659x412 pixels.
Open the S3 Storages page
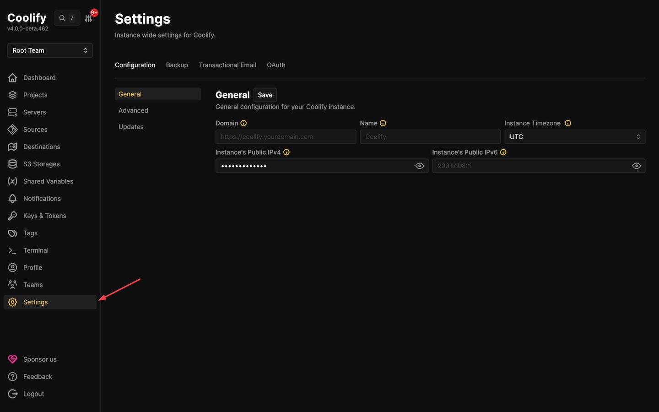(41, 164)
